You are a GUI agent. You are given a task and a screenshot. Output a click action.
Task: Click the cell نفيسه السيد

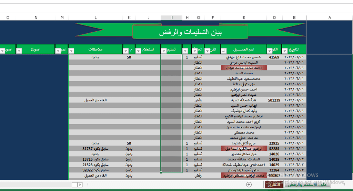pos(244,73)
